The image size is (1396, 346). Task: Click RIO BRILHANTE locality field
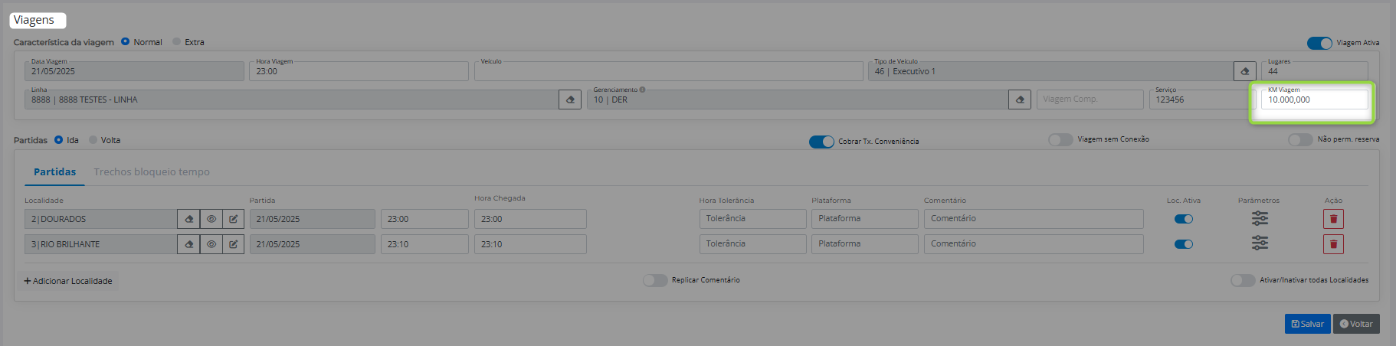[100, 244]
